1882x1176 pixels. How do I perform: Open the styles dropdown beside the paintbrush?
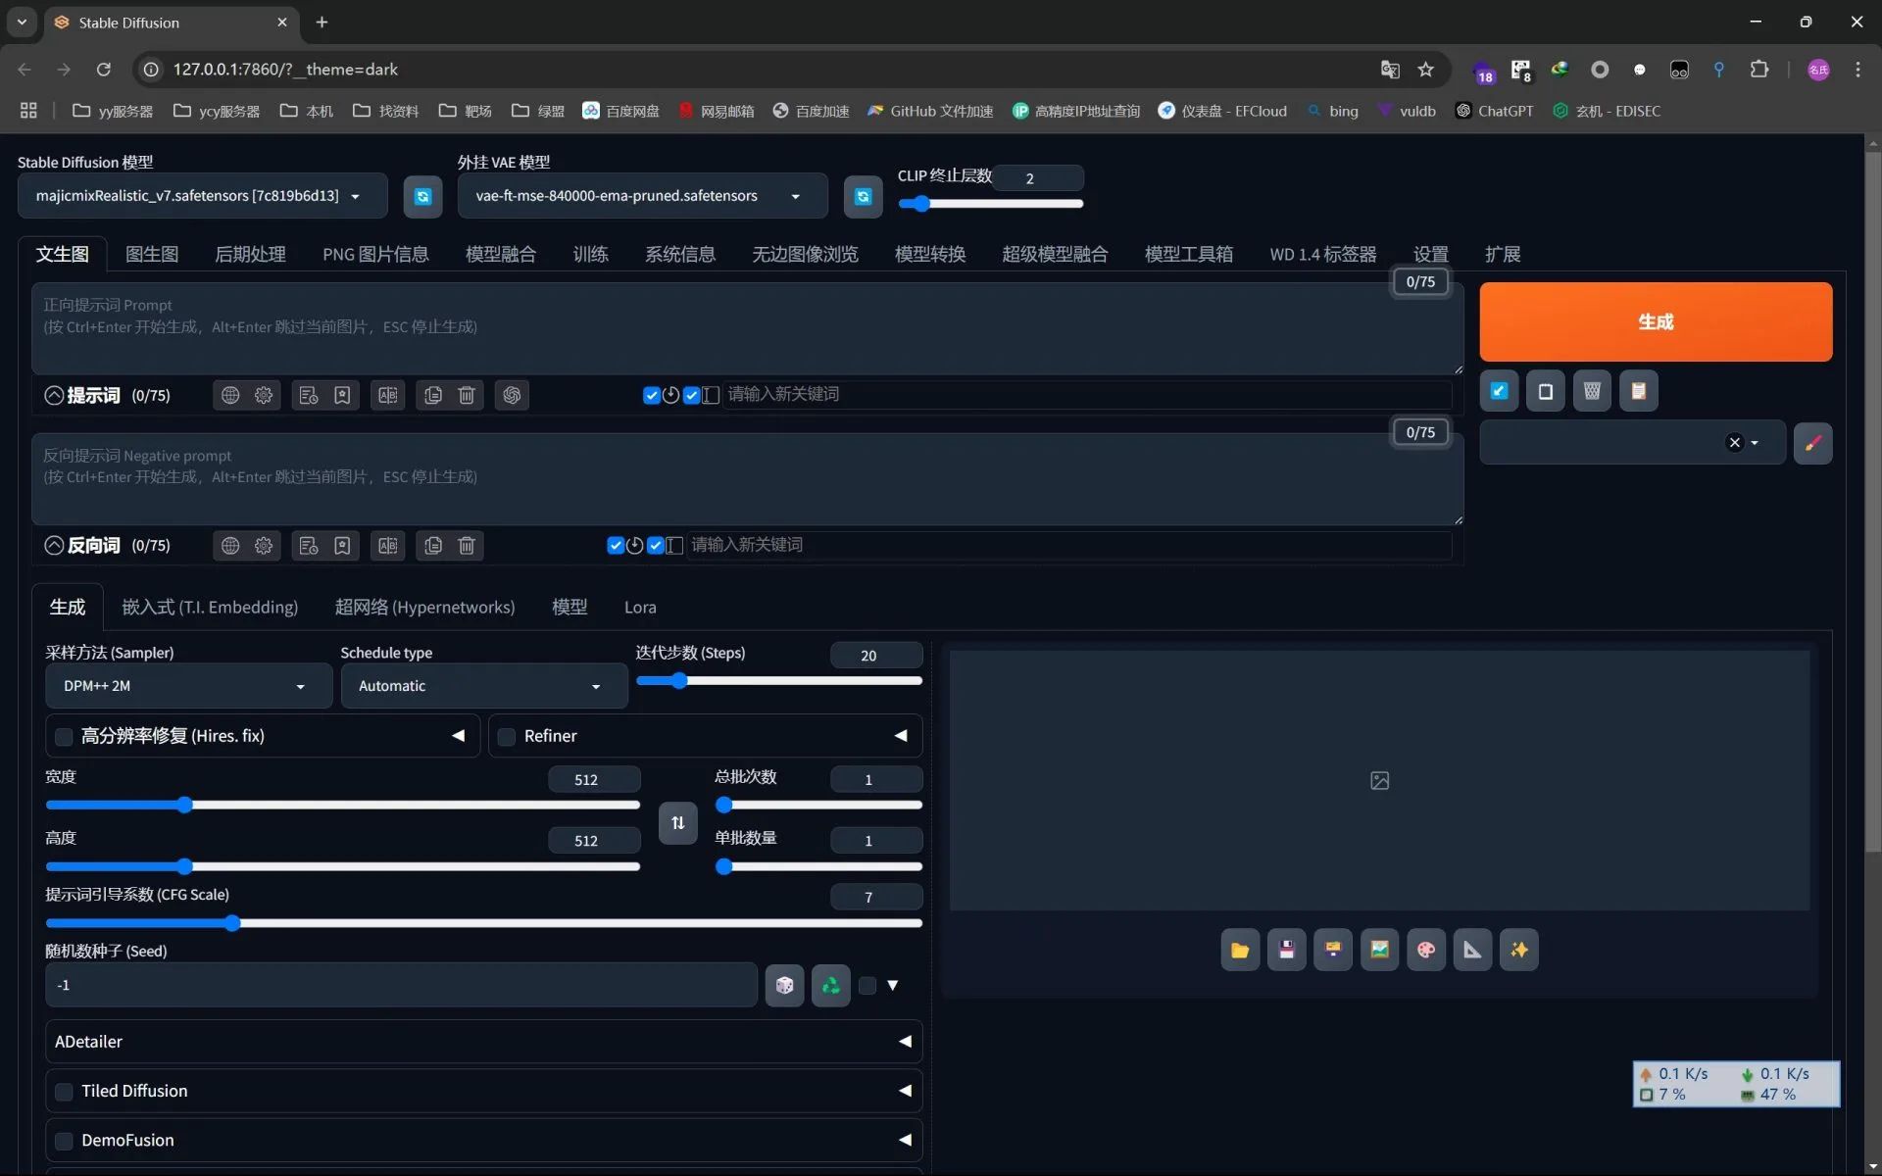[x=1633, y=443]
